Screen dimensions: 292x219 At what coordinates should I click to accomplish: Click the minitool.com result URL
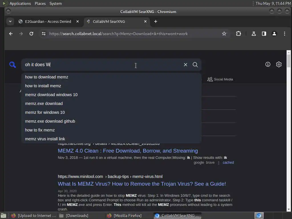(110, 177)
